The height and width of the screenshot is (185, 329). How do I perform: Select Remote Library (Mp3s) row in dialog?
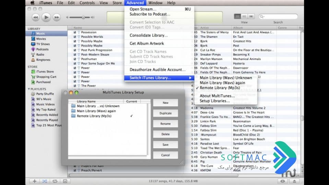(x=108, y=116)
